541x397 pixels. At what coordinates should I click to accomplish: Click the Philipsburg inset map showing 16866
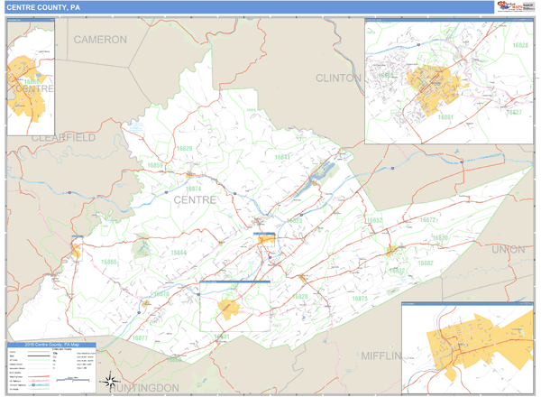pyautogui.click(x=31, y=77)
